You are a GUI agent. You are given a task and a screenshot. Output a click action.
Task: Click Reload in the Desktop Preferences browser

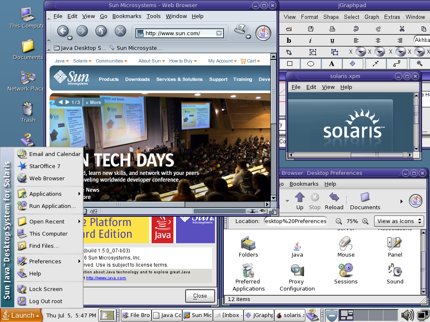pos(334,201)
